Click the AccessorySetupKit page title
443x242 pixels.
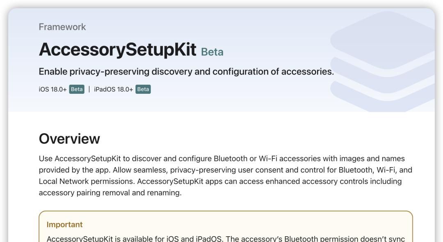117,50
